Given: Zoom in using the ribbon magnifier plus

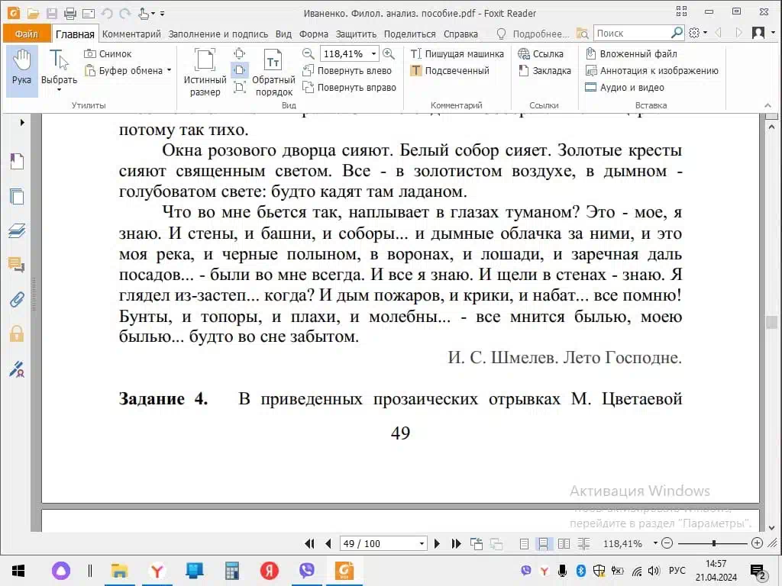Looking at the screenshot, I should pyautogui.click(x=389, y=53).
